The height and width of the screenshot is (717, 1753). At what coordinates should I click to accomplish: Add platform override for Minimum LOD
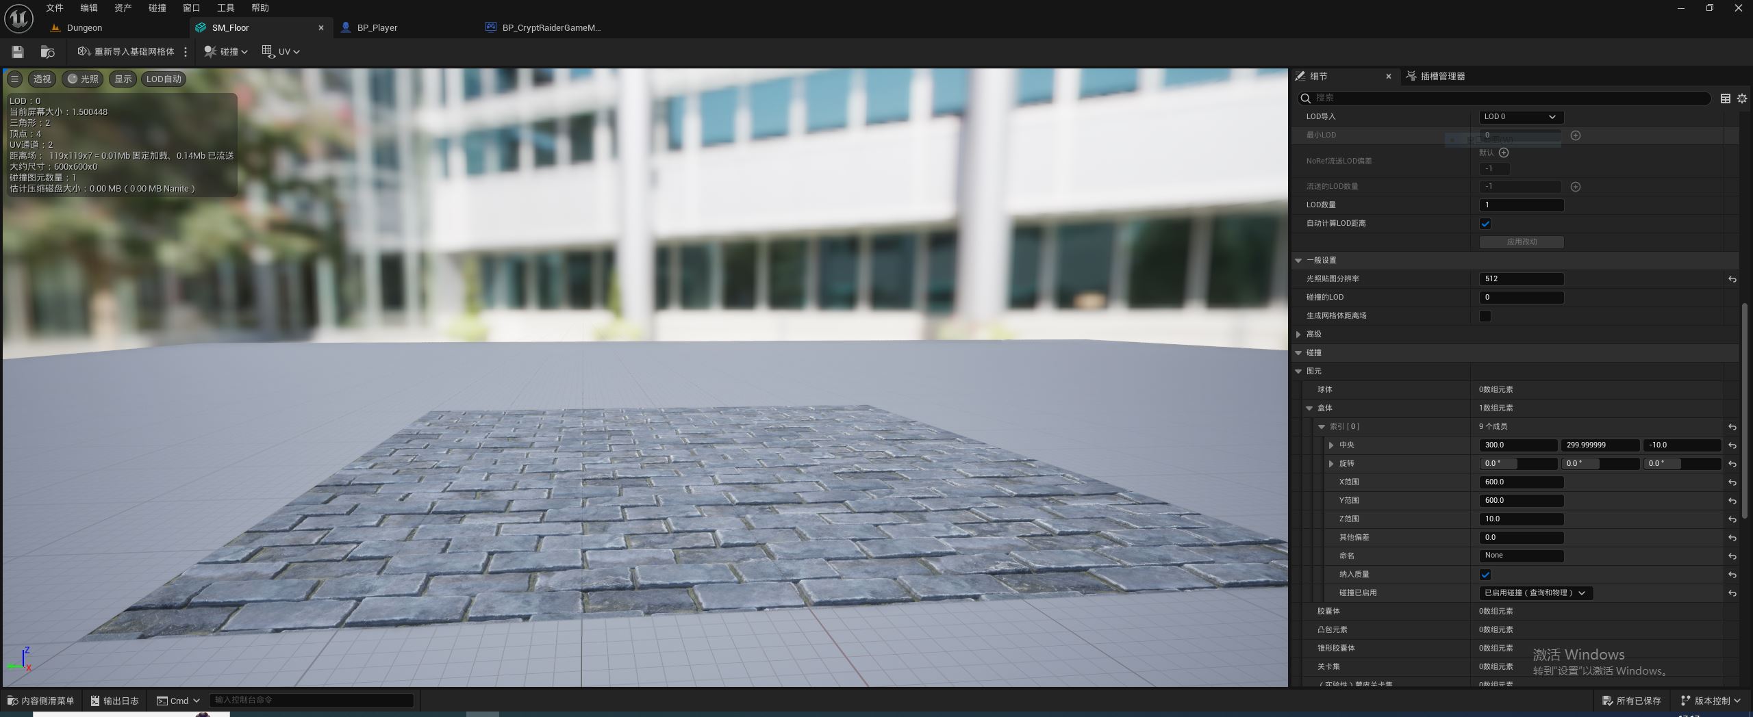(x=1576, y=135)
